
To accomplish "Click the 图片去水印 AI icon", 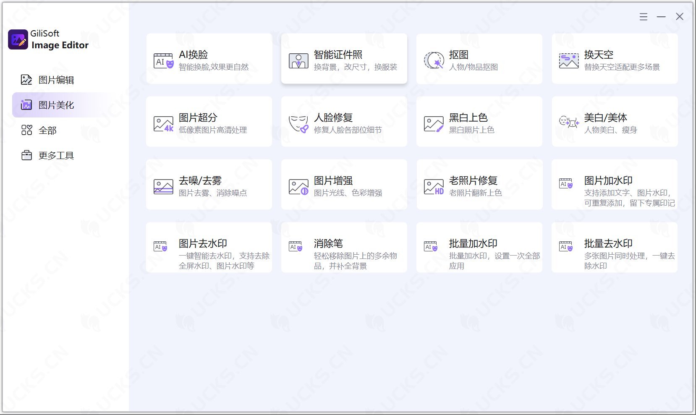I will click(x=160, y=246).
